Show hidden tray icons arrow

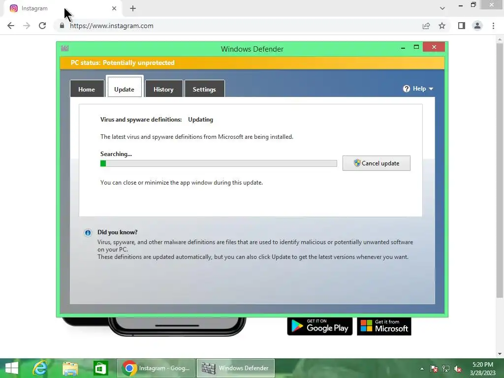(422, 369)
